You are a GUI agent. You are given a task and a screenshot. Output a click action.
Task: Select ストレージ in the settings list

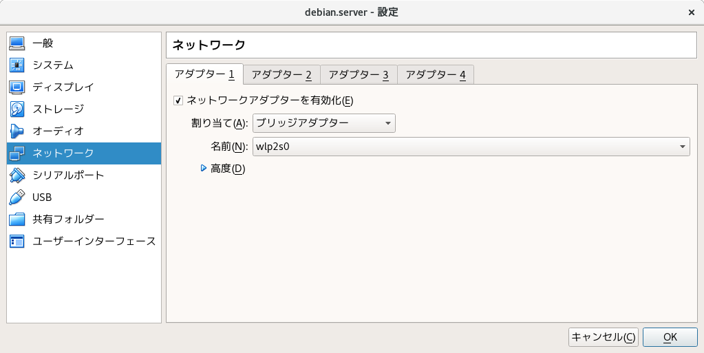tap(84, 109)
